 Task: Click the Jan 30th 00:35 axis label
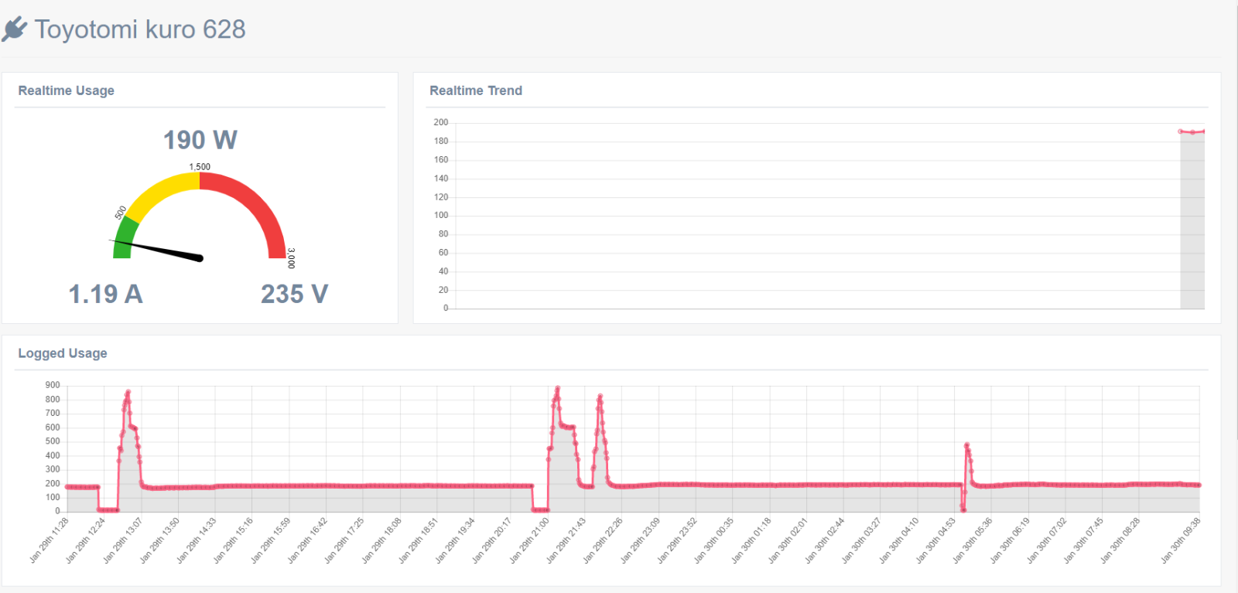pyautogui.click(x=714, y=540)
